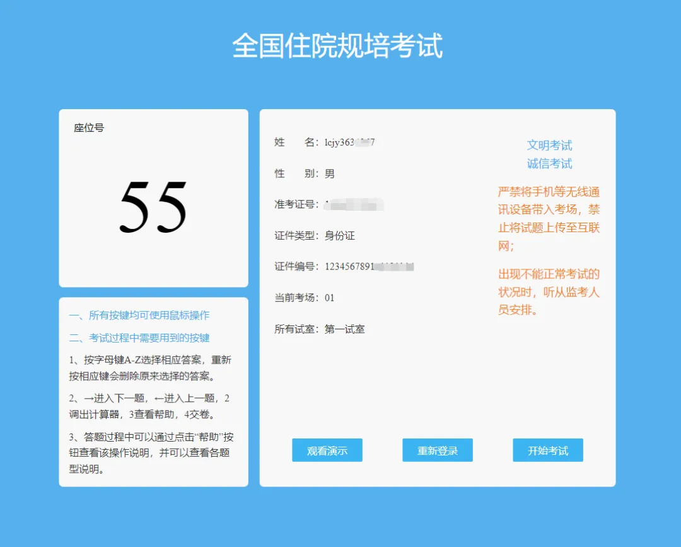The image size is (681, 547).
Task: Click the 开始考试 button
Action: pyautogui.click(x=547, y=450)
